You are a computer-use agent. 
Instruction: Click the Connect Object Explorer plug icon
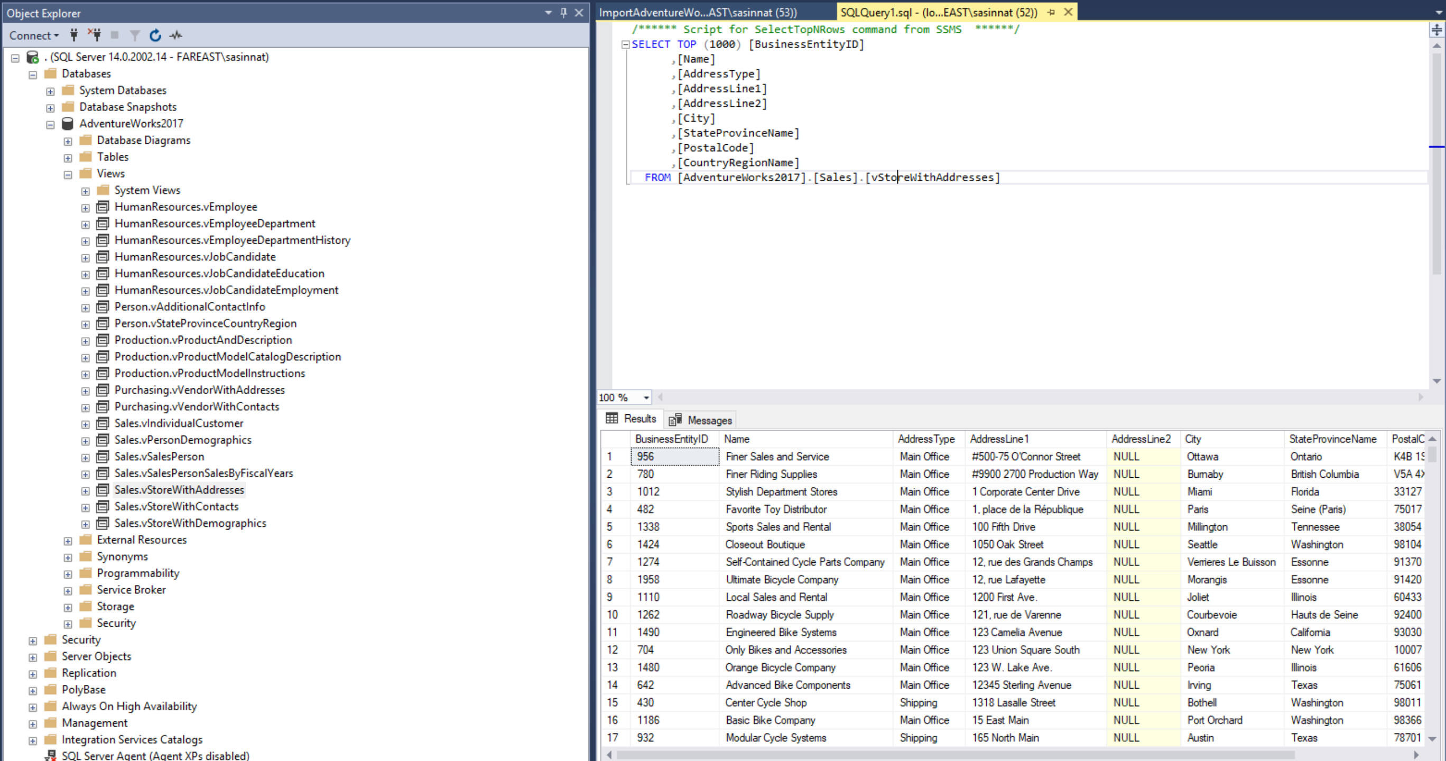pos(73,35)
